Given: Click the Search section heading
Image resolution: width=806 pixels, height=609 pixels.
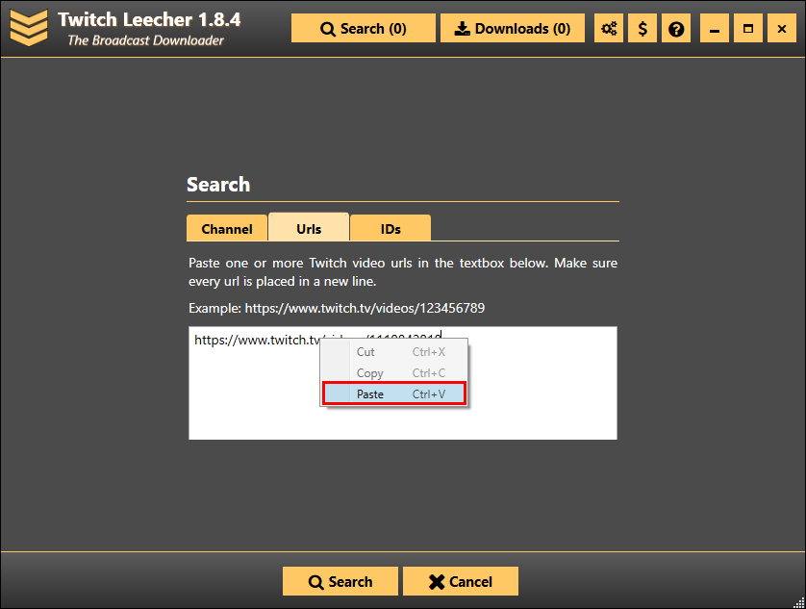Looking at the screenshot, I should tap(218, 184).
